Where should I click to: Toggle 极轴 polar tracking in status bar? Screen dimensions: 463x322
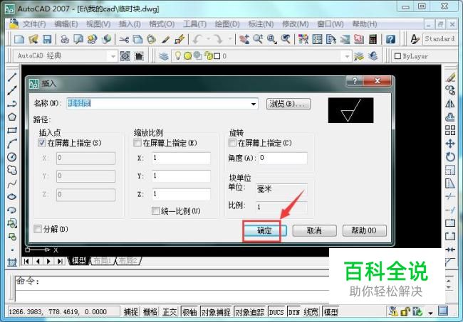pos(189,311)
